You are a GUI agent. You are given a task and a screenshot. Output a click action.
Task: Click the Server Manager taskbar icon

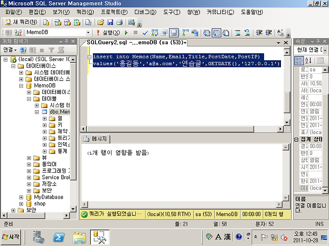coord(38,237)
